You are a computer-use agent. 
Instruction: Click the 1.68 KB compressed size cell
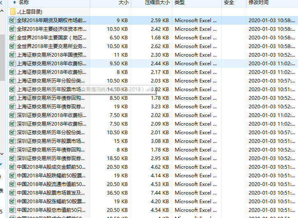(x=159, y=38)
